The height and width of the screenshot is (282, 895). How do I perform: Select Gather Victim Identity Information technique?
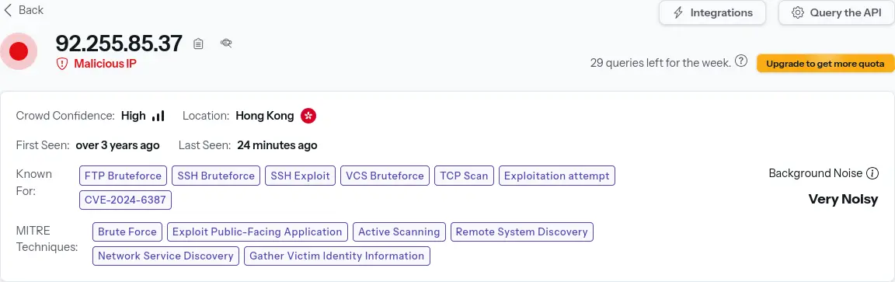click(x=336, y=256)
